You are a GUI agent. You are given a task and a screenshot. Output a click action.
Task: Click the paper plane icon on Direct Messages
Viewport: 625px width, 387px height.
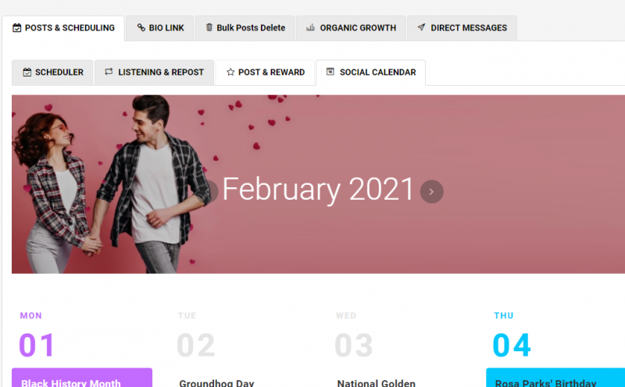click(421, 27)
